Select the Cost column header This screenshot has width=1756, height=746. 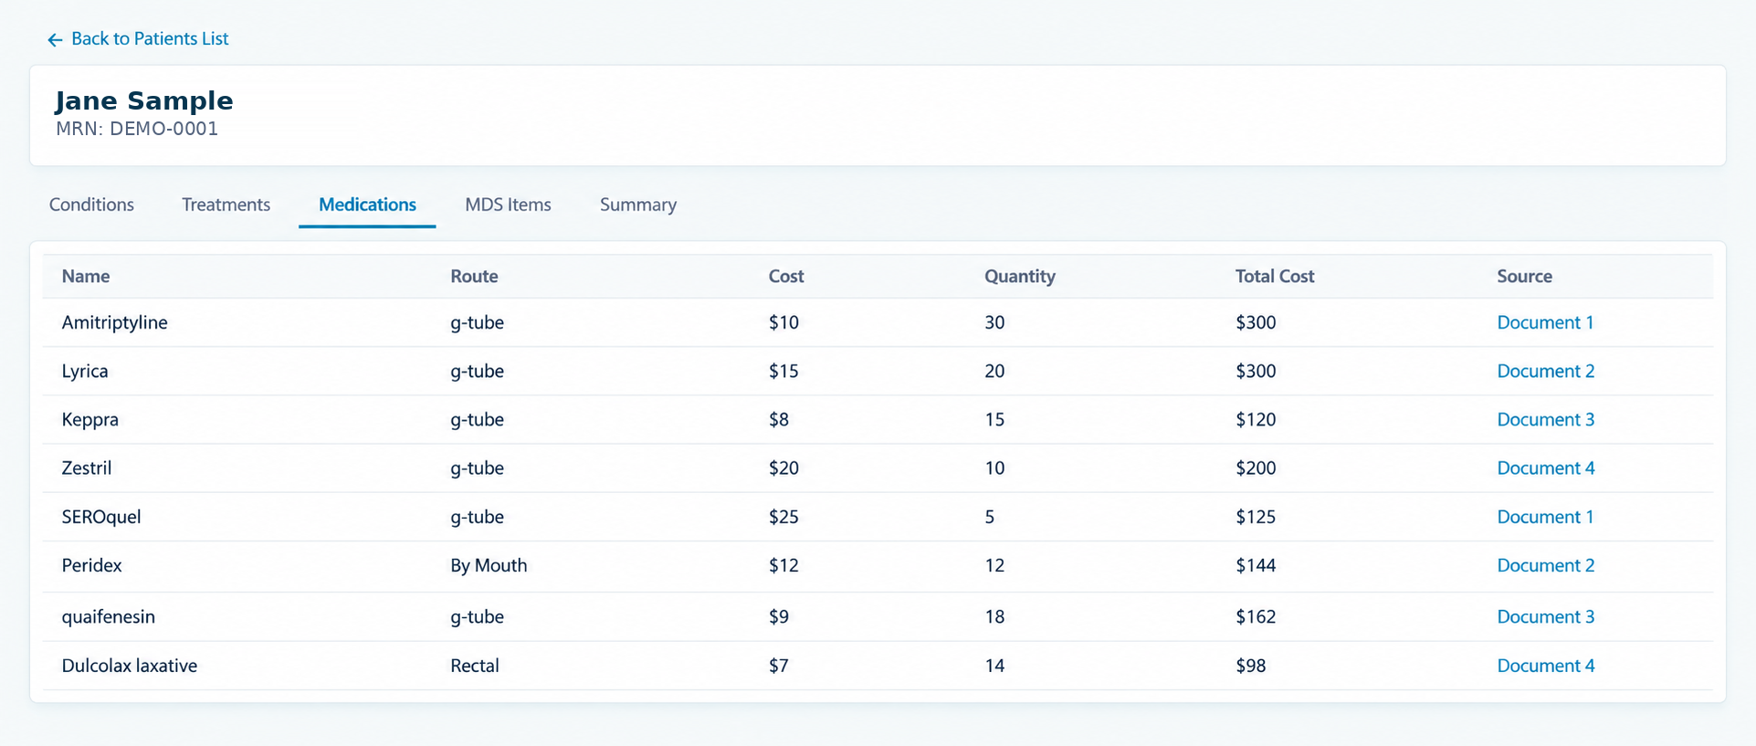[786, 276]
